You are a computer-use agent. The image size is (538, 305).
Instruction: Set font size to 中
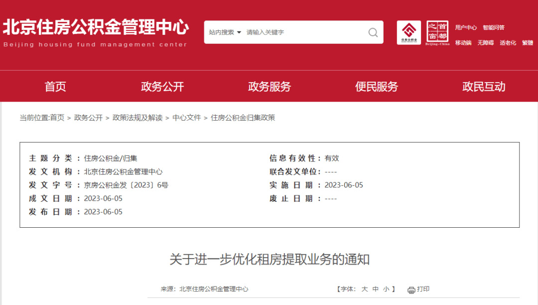coord(376,289)
